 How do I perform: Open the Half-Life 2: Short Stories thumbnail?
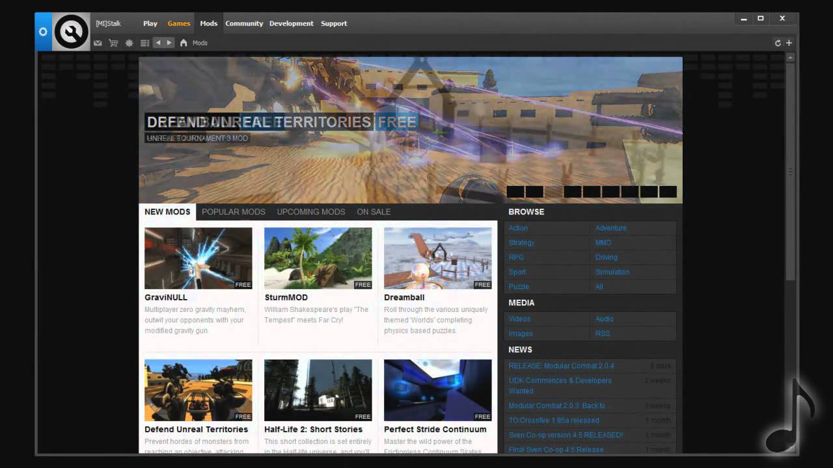point(318,390)
